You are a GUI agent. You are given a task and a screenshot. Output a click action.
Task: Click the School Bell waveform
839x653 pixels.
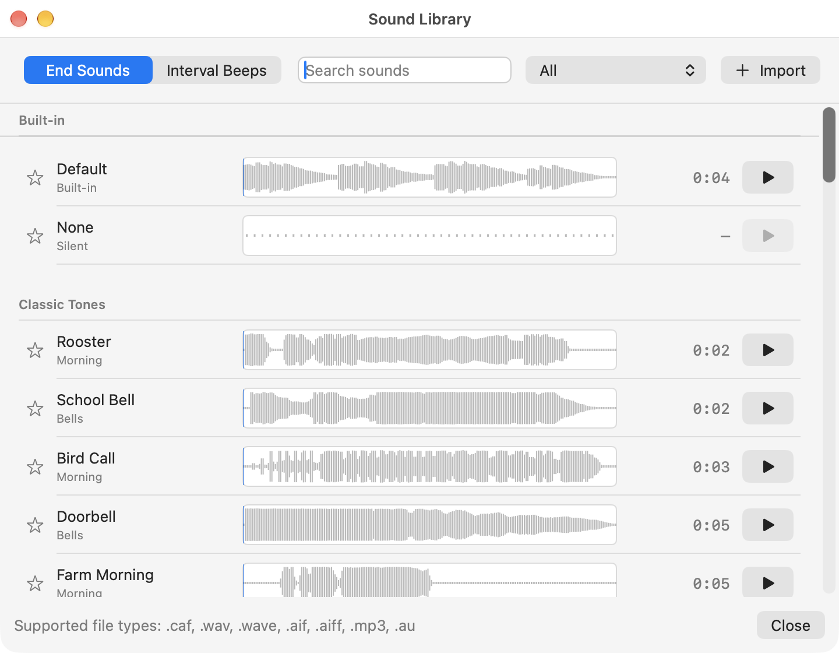click(429, 408)
